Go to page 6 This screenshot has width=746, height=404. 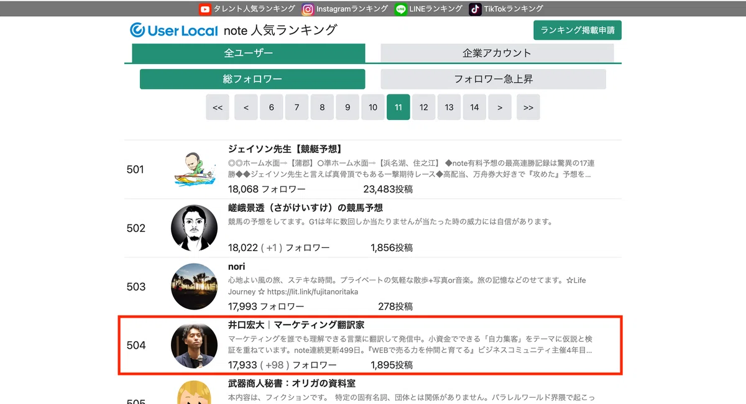click(272, 107)
